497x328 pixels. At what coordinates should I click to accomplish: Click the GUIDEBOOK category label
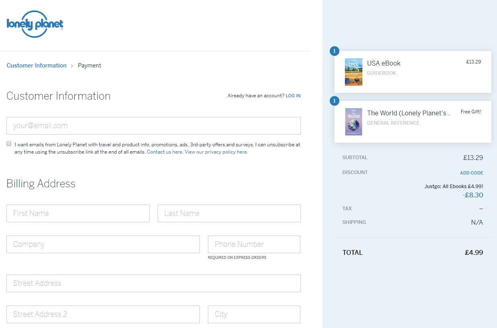pyautogui.click(x=382, y=73)
